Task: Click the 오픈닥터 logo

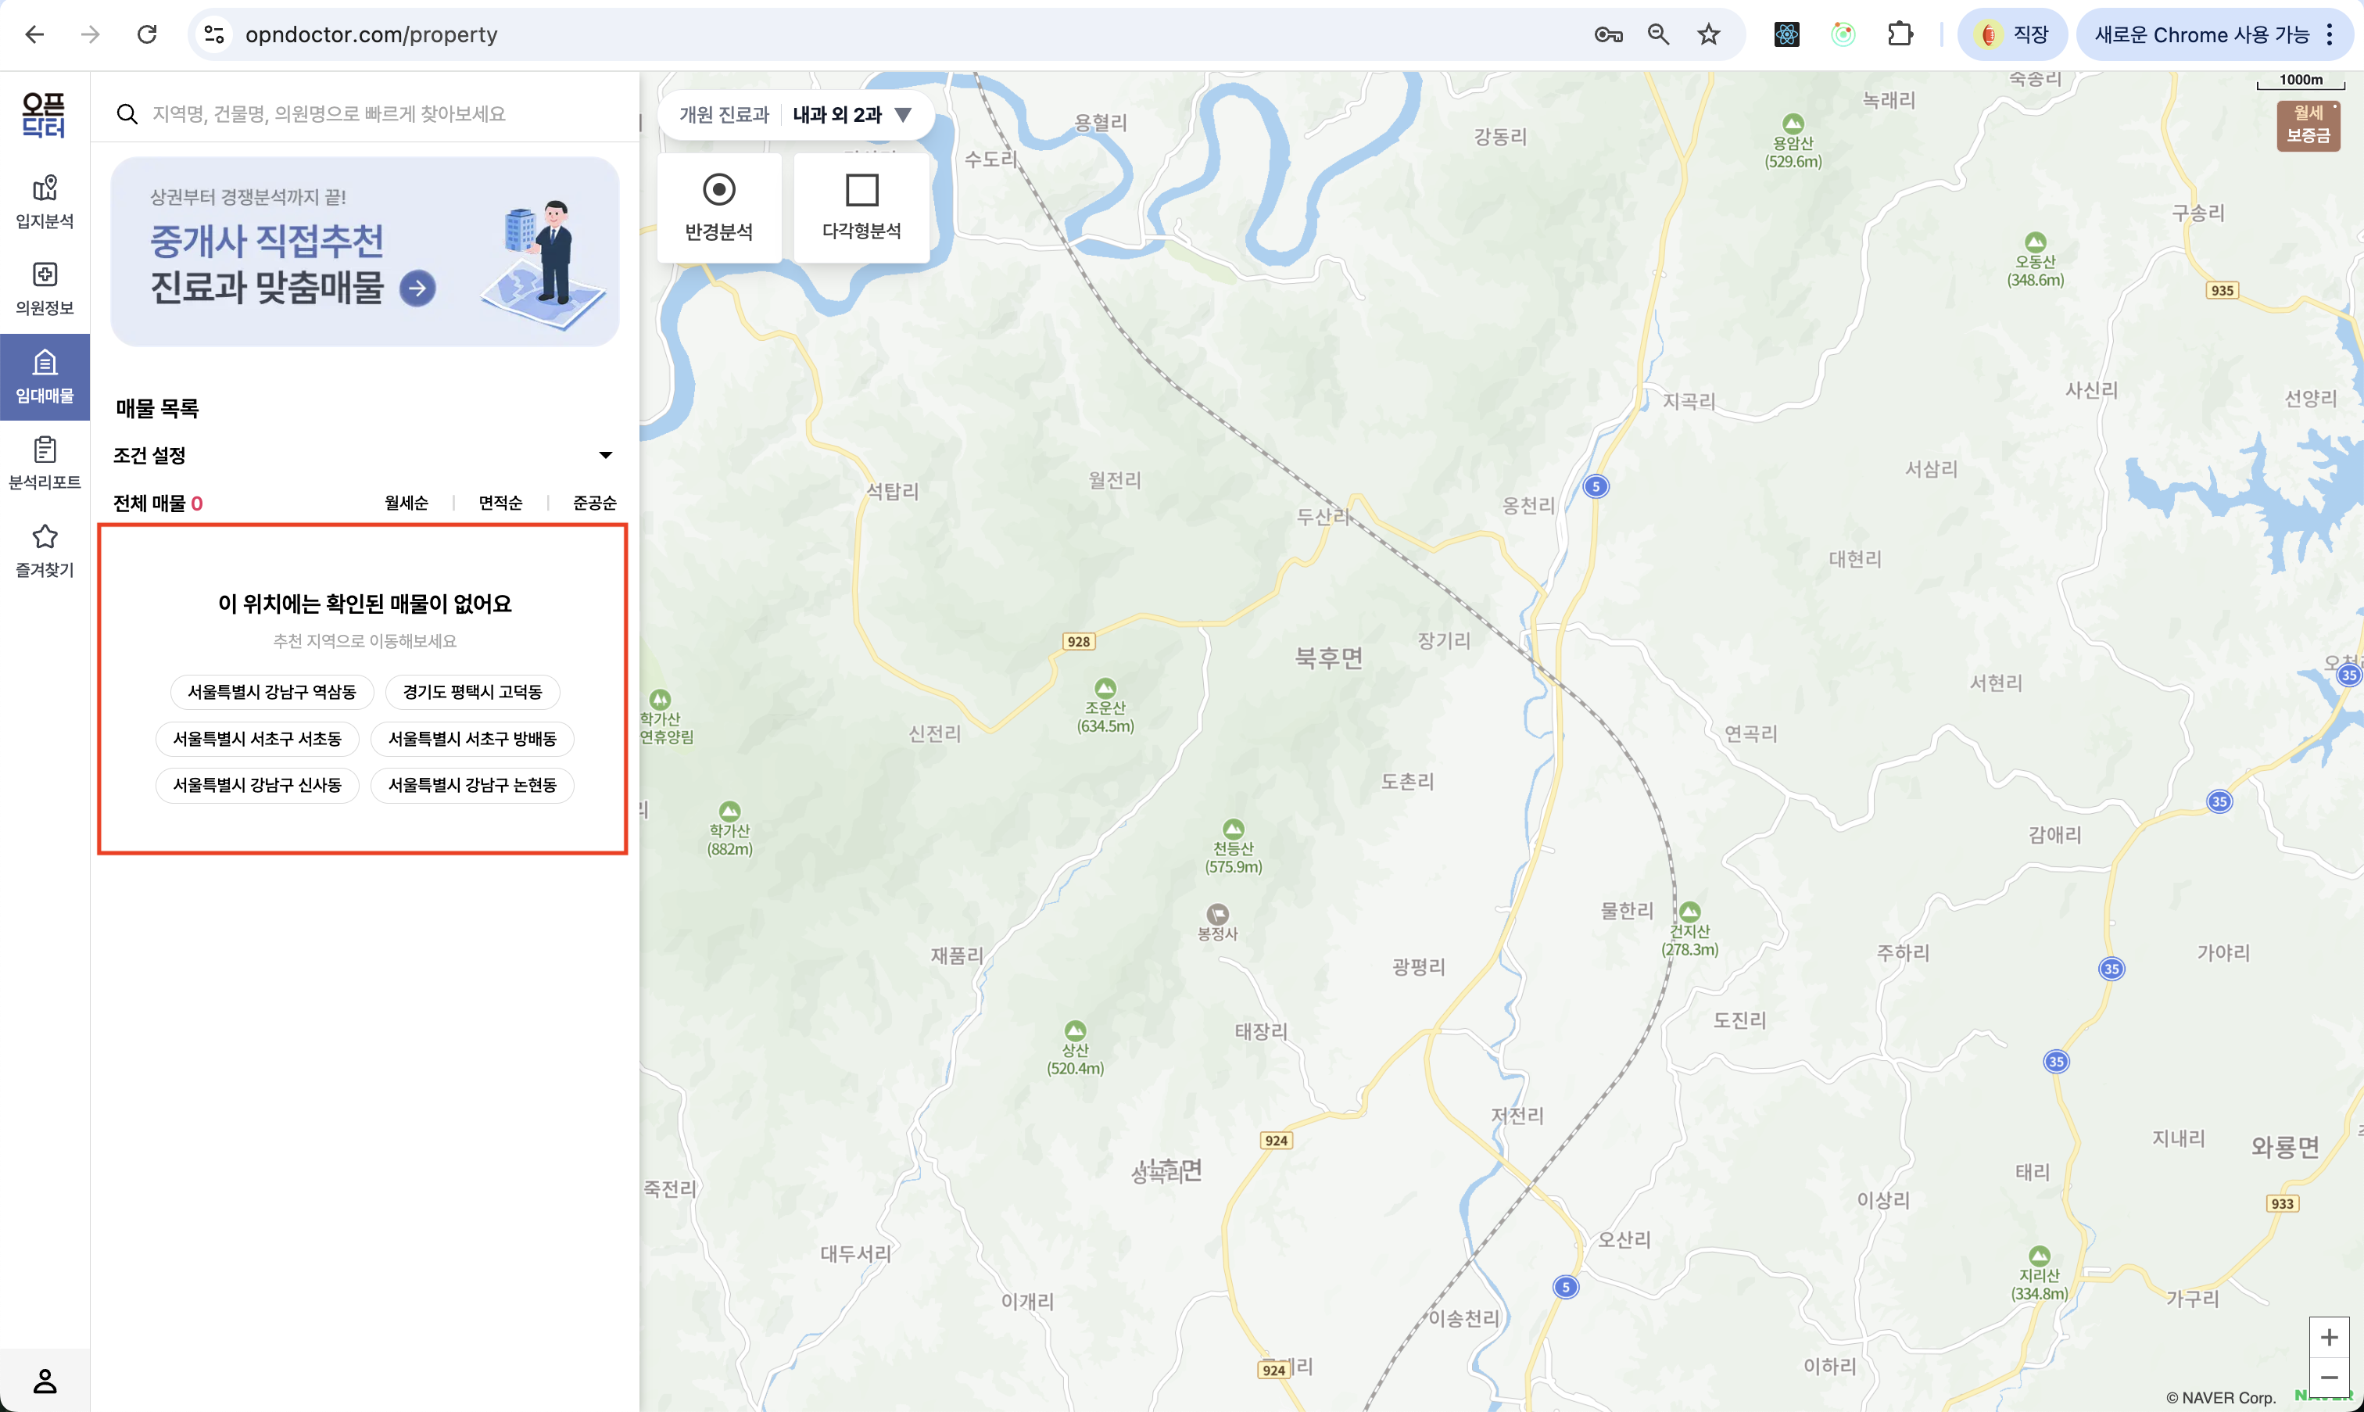Action: tap(44, 114)
